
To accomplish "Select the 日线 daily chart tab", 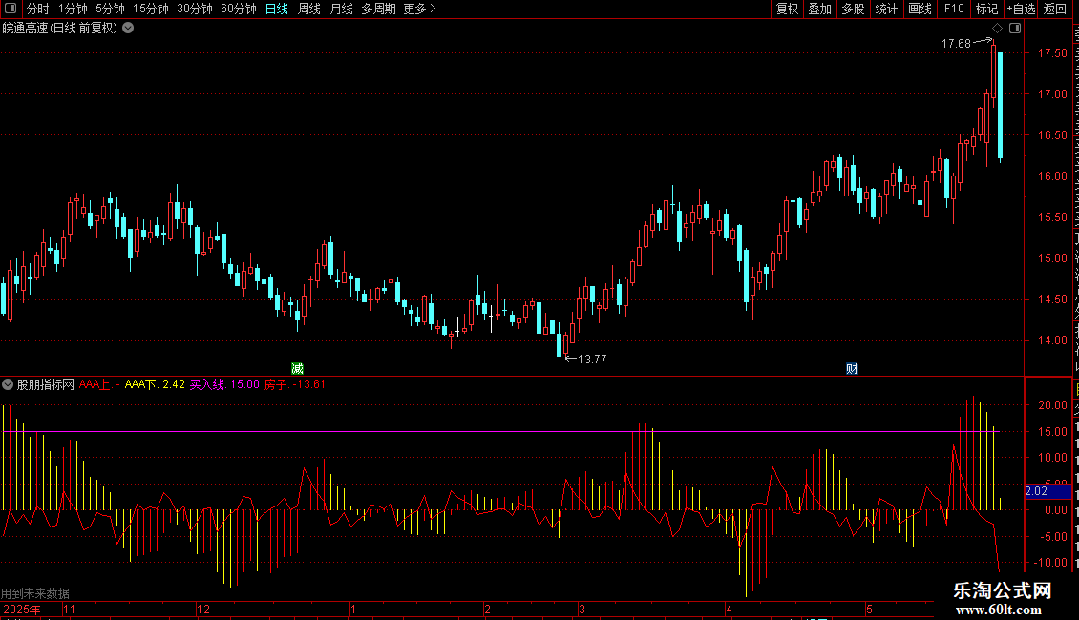I will pyautogui.click(x=277, y=9).
